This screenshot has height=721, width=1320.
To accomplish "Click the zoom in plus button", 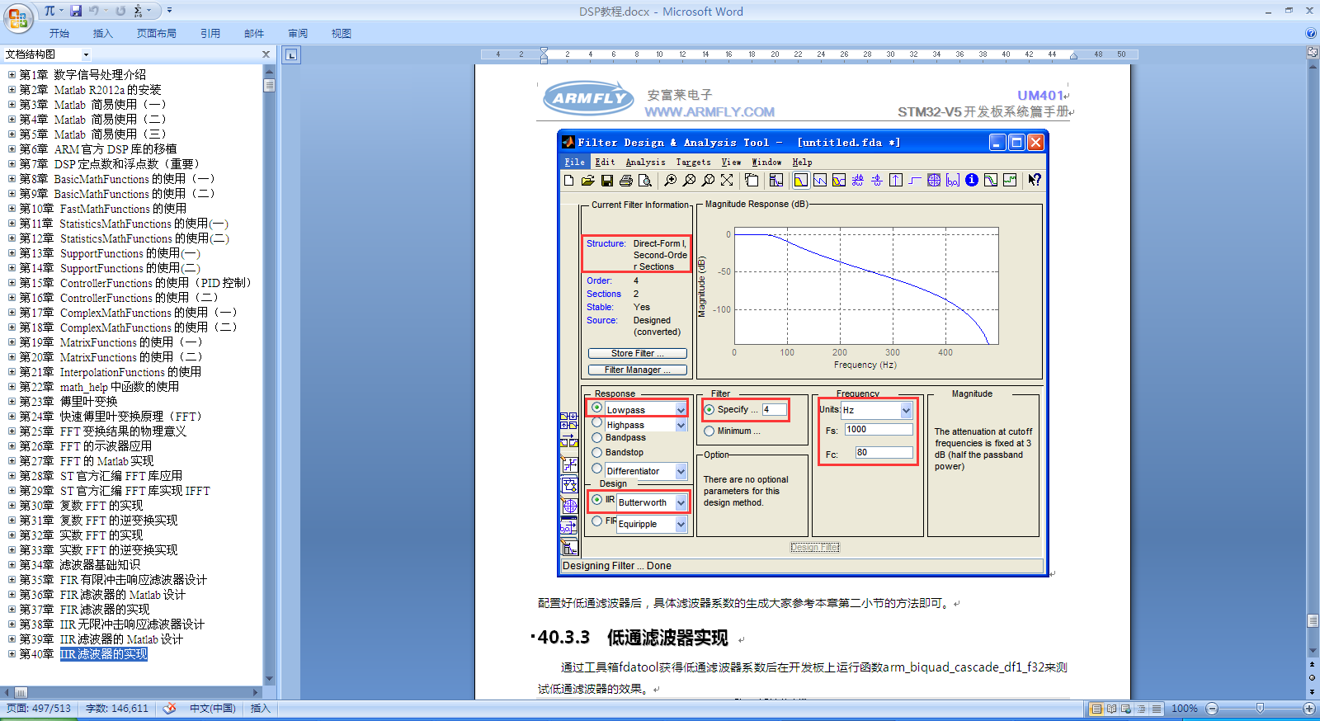I will coord(1309,709).
